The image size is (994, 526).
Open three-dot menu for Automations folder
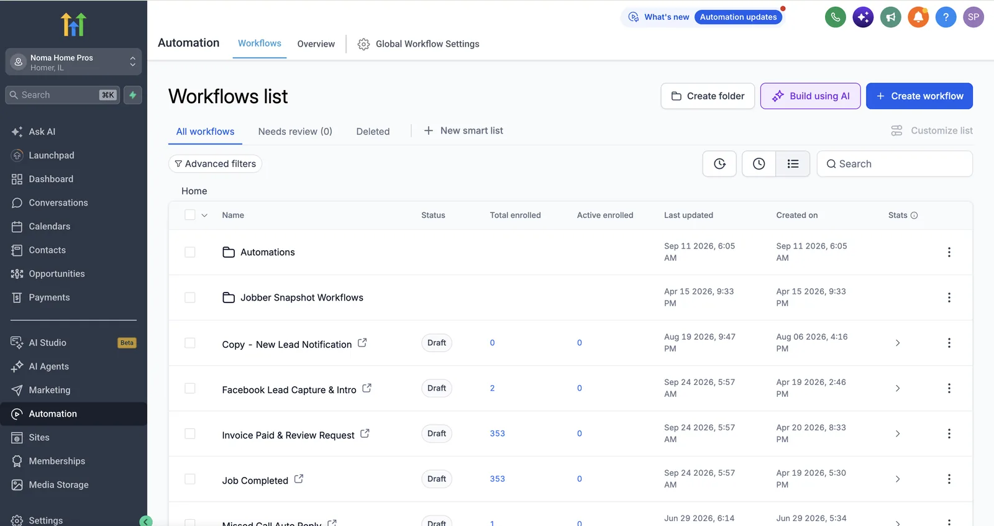pyautogui.click(x=949, y=252)
